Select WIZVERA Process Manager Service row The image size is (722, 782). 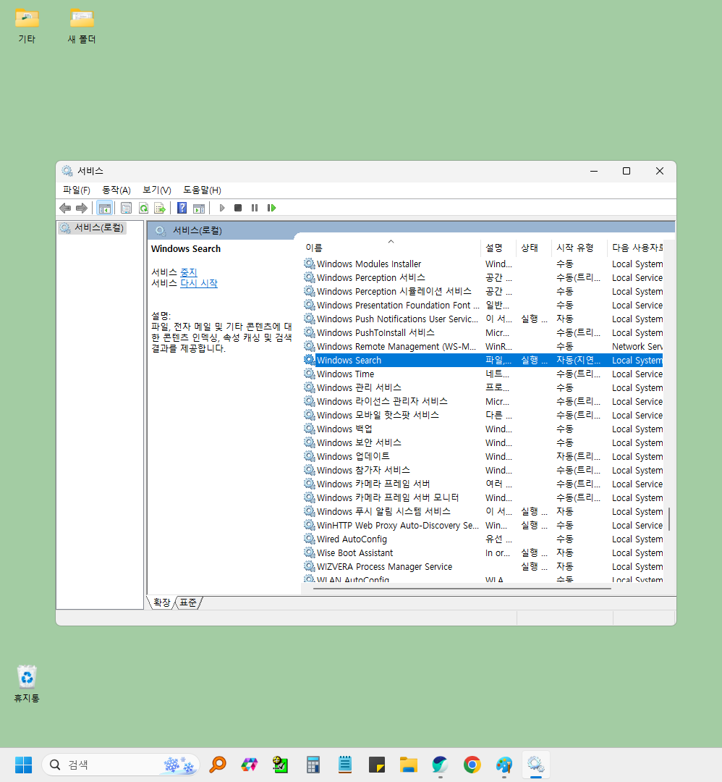click(x=483, y=566)
